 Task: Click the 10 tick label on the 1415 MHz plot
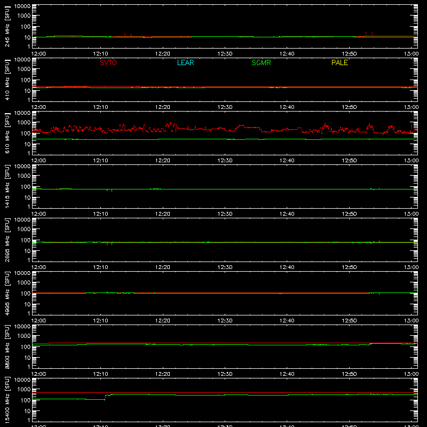(27, 197)
